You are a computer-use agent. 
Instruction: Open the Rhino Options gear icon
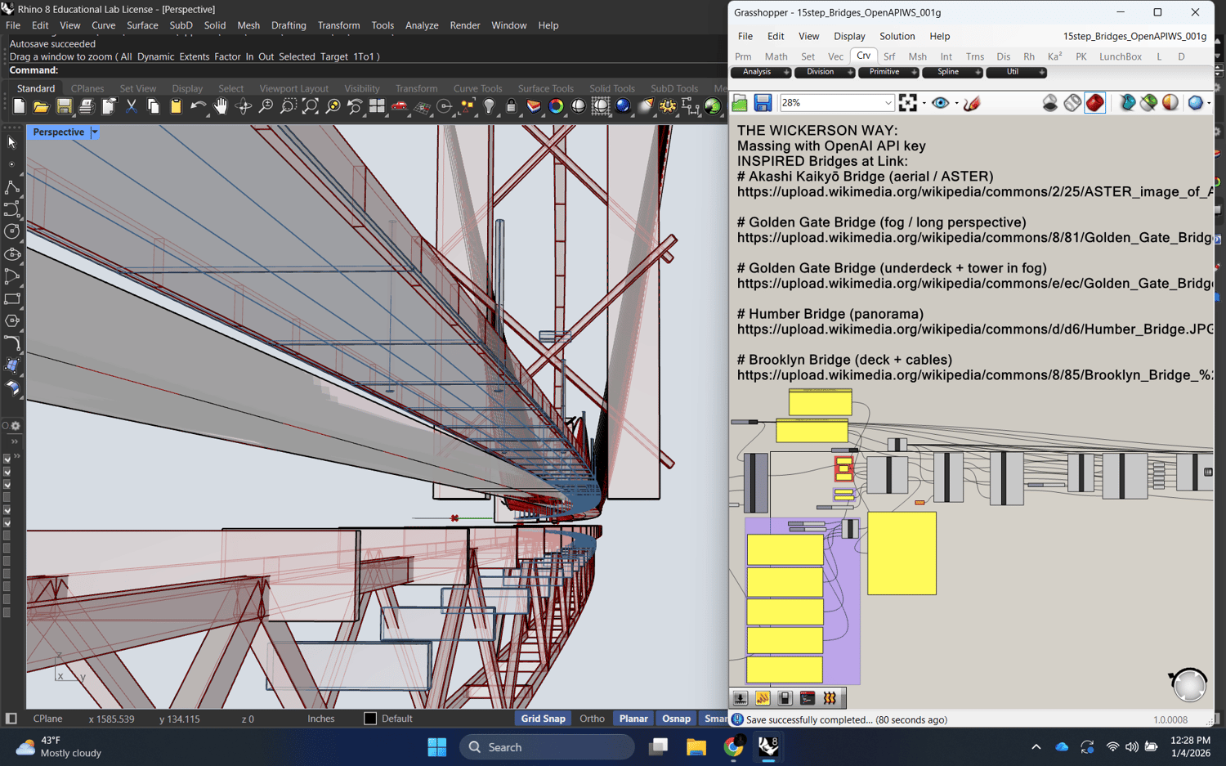coord(668,106)
